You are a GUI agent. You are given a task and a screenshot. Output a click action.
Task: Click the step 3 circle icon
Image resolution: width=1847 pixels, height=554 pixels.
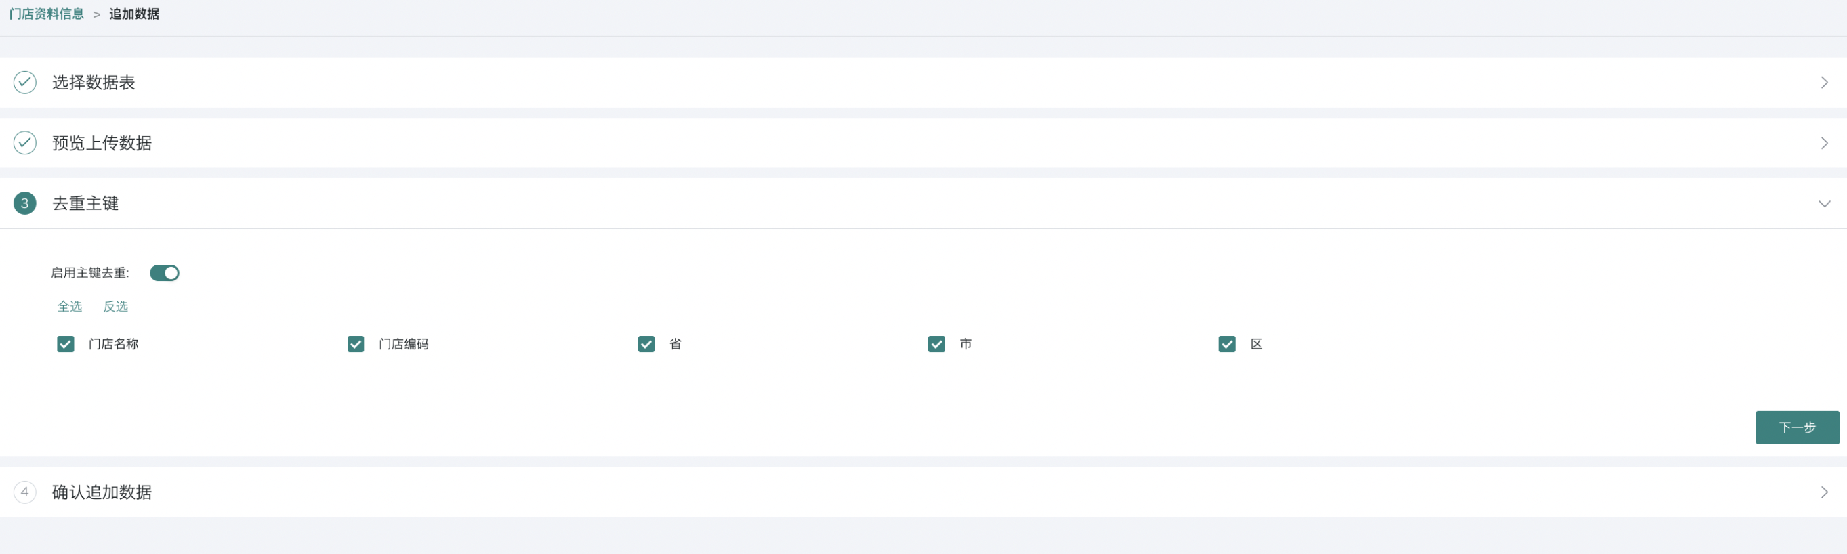[25, 203]
